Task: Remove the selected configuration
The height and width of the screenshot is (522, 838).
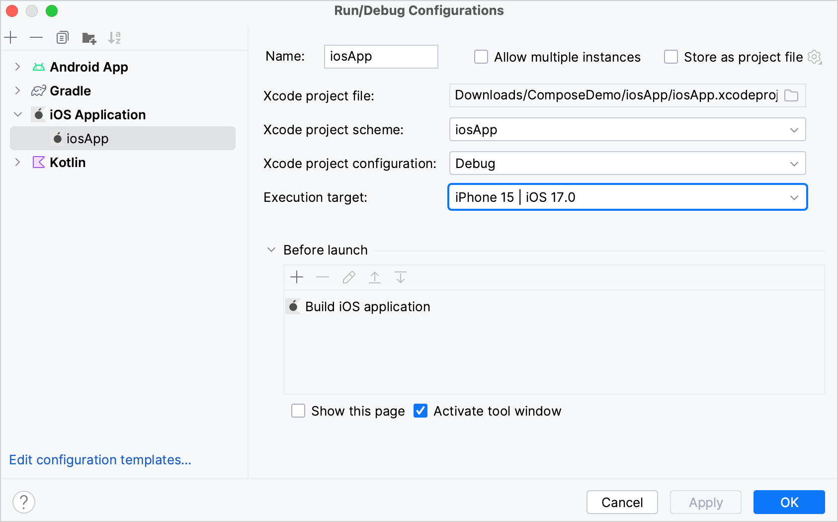Action: 36,37
